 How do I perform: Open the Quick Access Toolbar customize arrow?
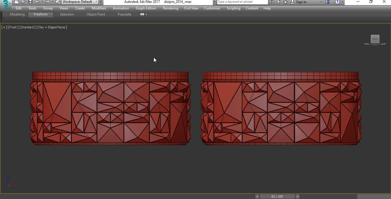click(101, 2)
